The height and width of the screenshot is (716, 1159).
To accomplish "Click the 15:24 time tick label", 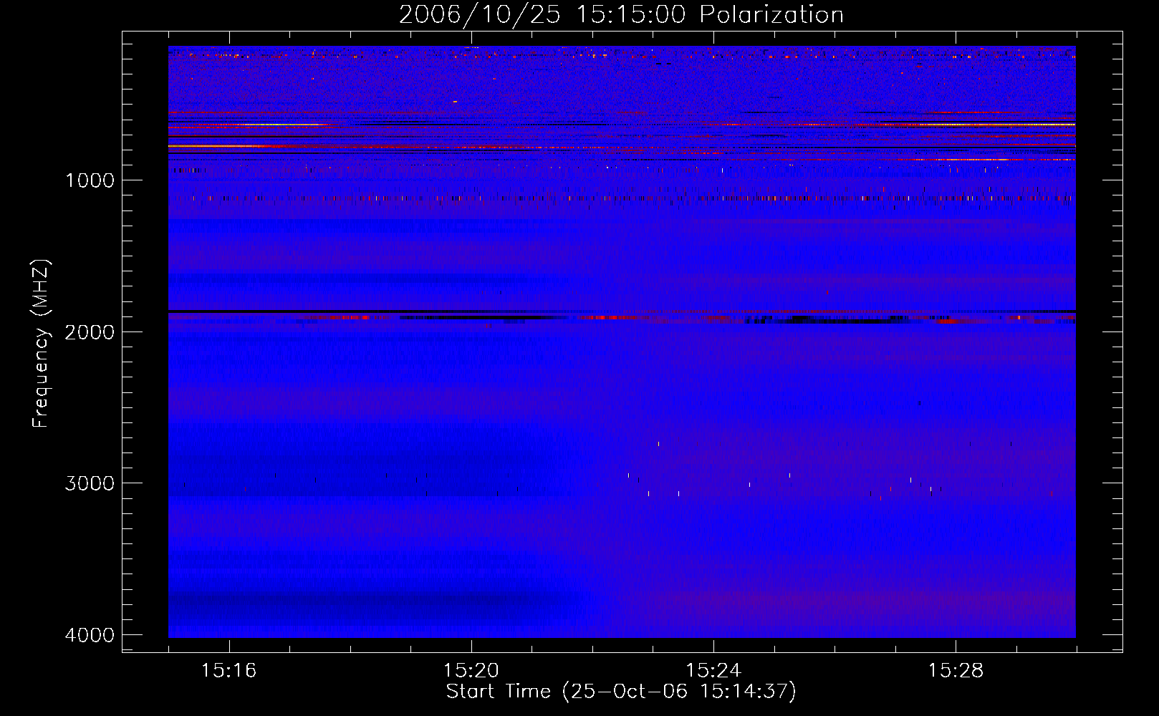I will (713, 671).
